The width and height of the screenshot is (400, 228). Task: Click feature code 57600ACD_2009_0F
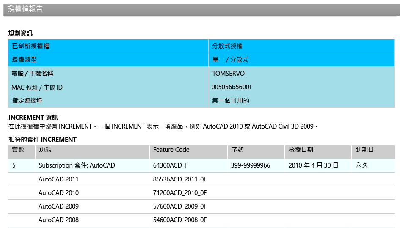tap(180, 206)
